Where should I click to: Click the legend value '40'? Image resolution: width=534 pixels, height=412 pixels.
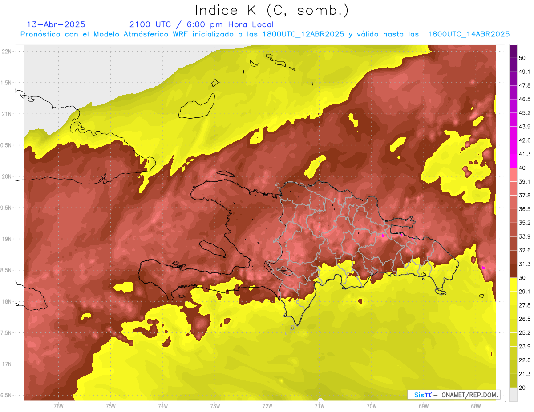[x=522, y=168]
